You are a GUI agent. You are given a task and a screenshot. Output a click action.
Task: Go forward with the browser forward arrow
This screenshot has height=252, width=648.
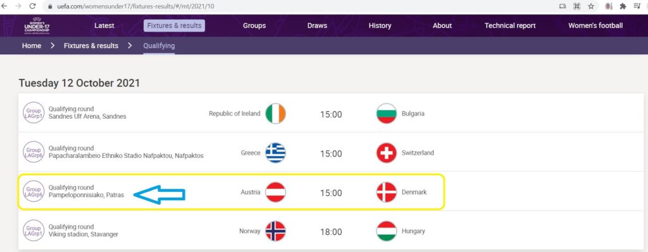[x=18, y=6]
